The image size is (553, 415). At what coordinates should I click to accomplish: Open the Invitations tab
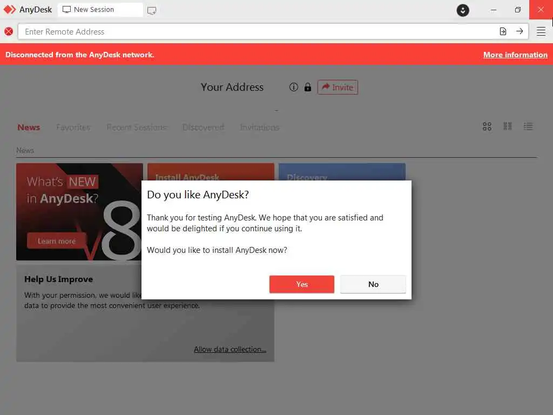click(x=260, y=128)
